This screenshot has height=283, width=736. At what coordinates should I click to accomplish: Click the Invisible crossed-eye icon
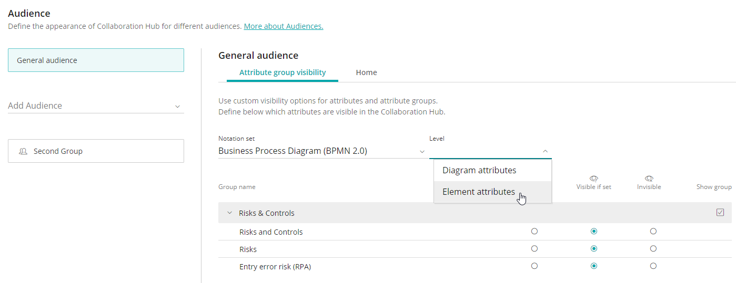[x=649, y=179]
